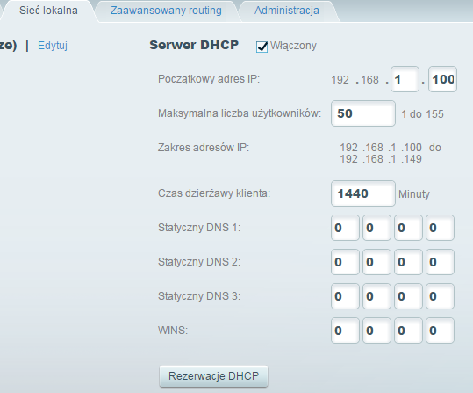The image size is (473, 393).
Task: Click second octet field of Statyczny DNS 3
Action: 376,296
